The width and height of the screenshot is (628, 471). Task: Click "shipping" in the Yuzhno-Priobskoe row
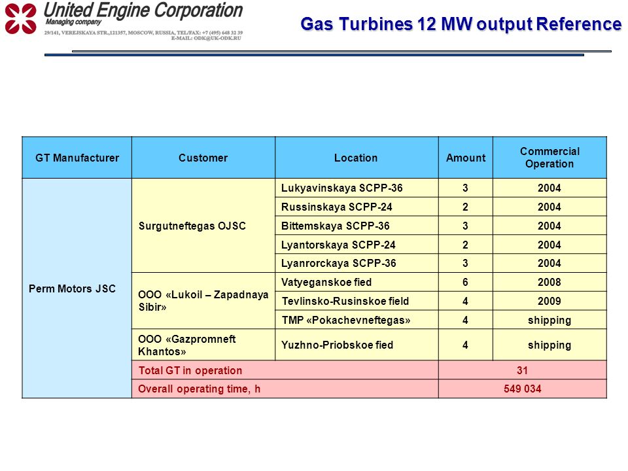tap(549, 345)
